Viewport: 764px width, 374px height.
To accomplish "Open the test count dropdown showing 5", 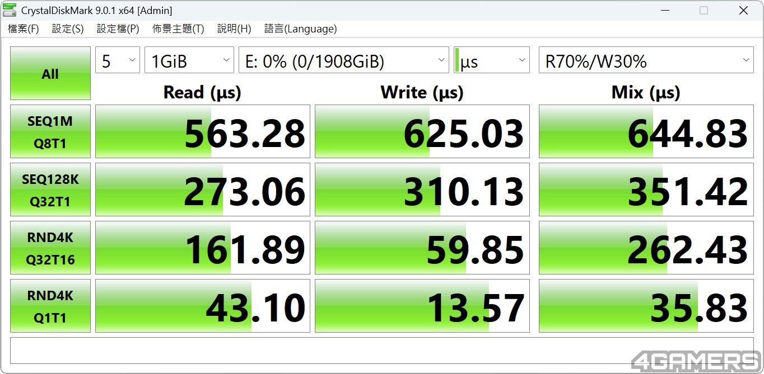I will click(117, 60).
